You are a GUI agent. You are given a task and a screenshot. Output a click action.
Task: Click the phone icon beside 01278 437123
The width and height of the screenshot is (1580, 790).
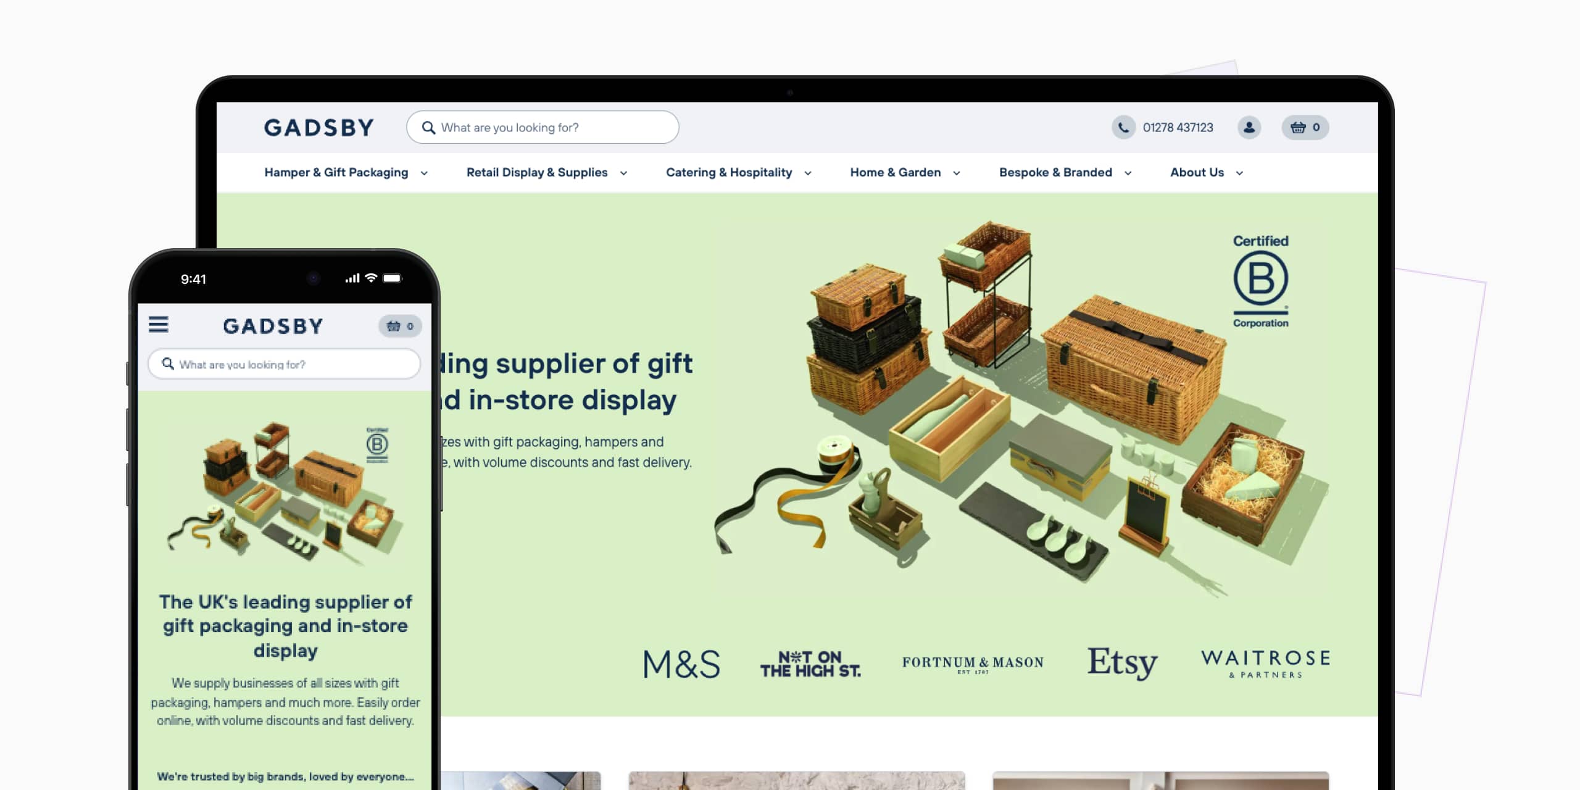click(x=1123, y=127)
